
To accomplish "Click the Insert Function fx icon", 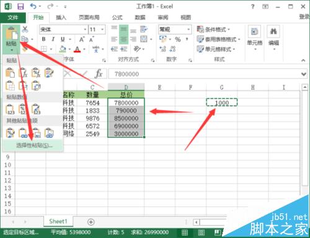I will click(99, 74).
